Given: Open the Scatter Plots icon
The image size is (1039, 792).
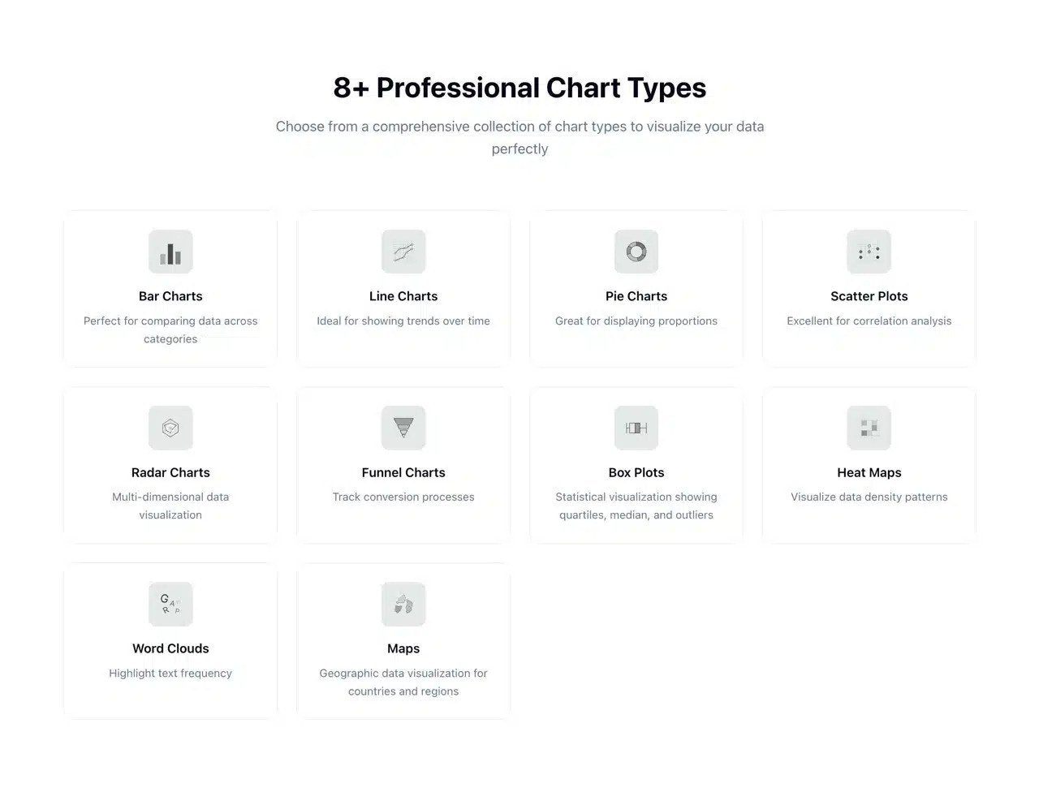Looking at the screenshot, I should click(x=869, y=252).
